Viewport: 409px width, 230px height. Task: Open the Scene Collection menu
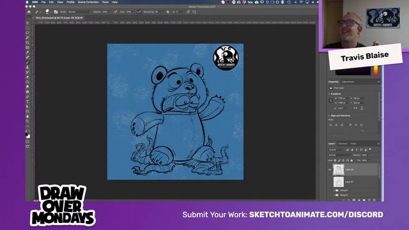pyautogui.click(x=88, y=2)
